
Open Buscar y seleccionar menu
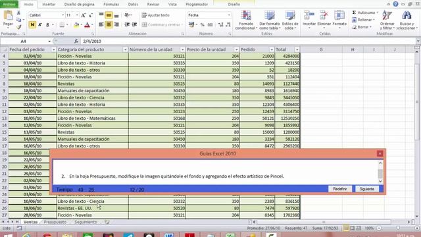(x=407, y=20)
